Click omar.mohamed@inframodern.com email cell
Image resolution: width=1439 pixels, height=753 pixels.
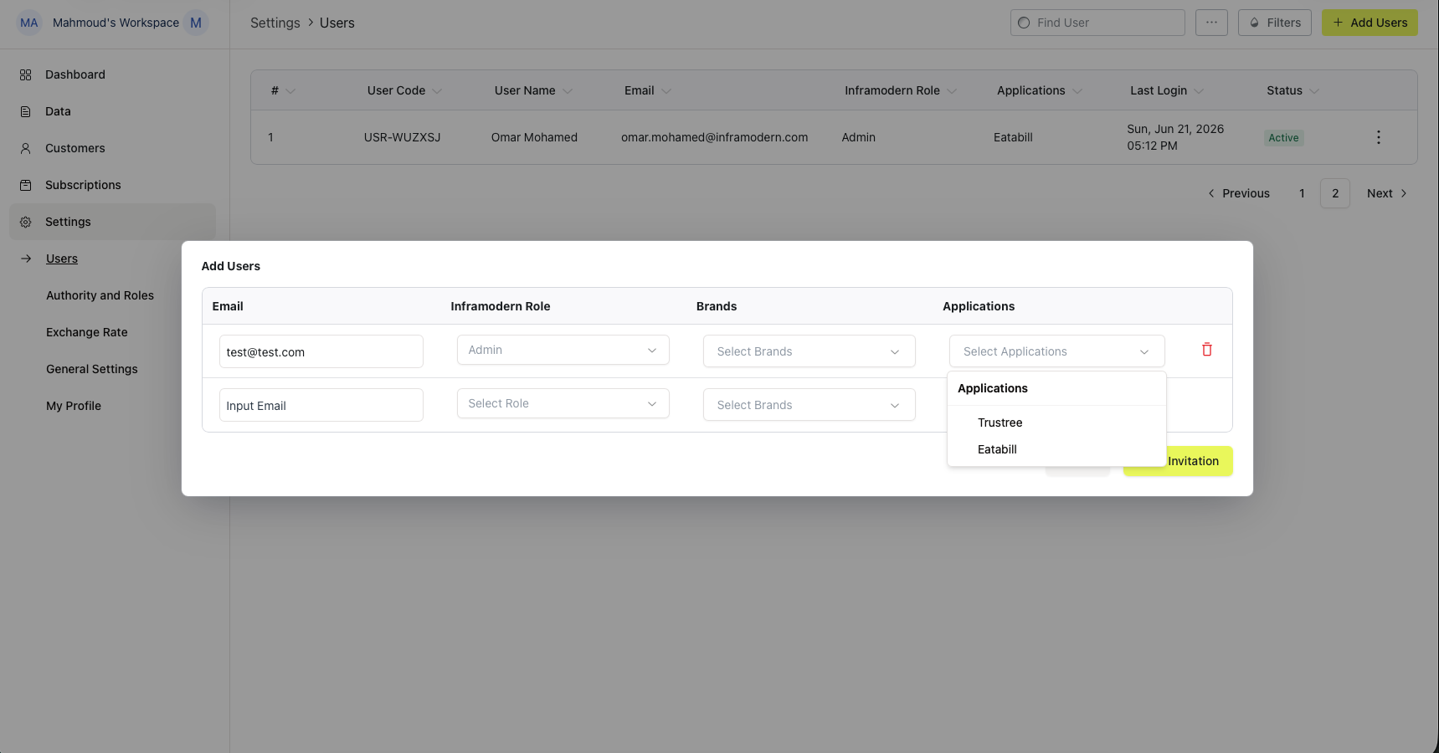[x=714, y=137]
